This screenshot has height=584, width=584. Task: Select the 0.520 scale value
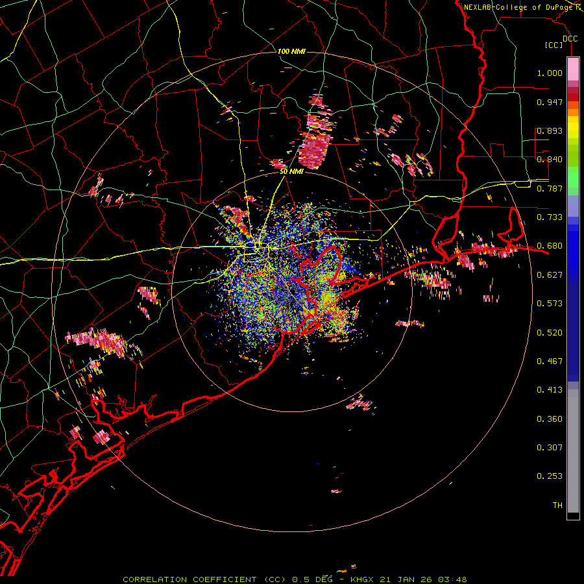pos(550,333)
